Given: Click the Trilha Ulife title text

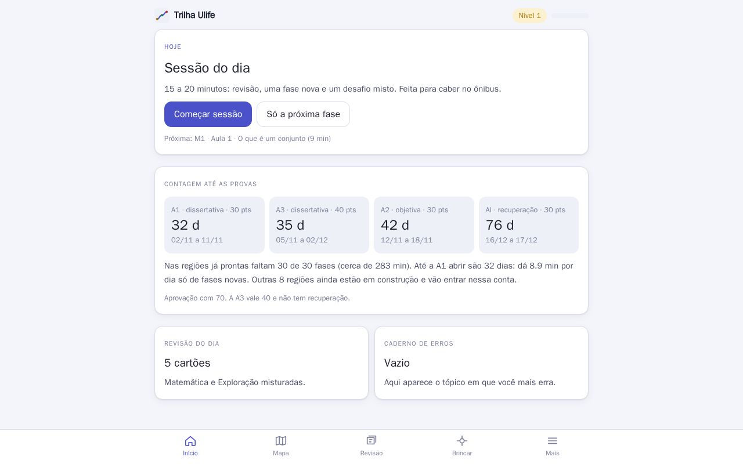Looking at the screenshot, I should pos(194,15).
